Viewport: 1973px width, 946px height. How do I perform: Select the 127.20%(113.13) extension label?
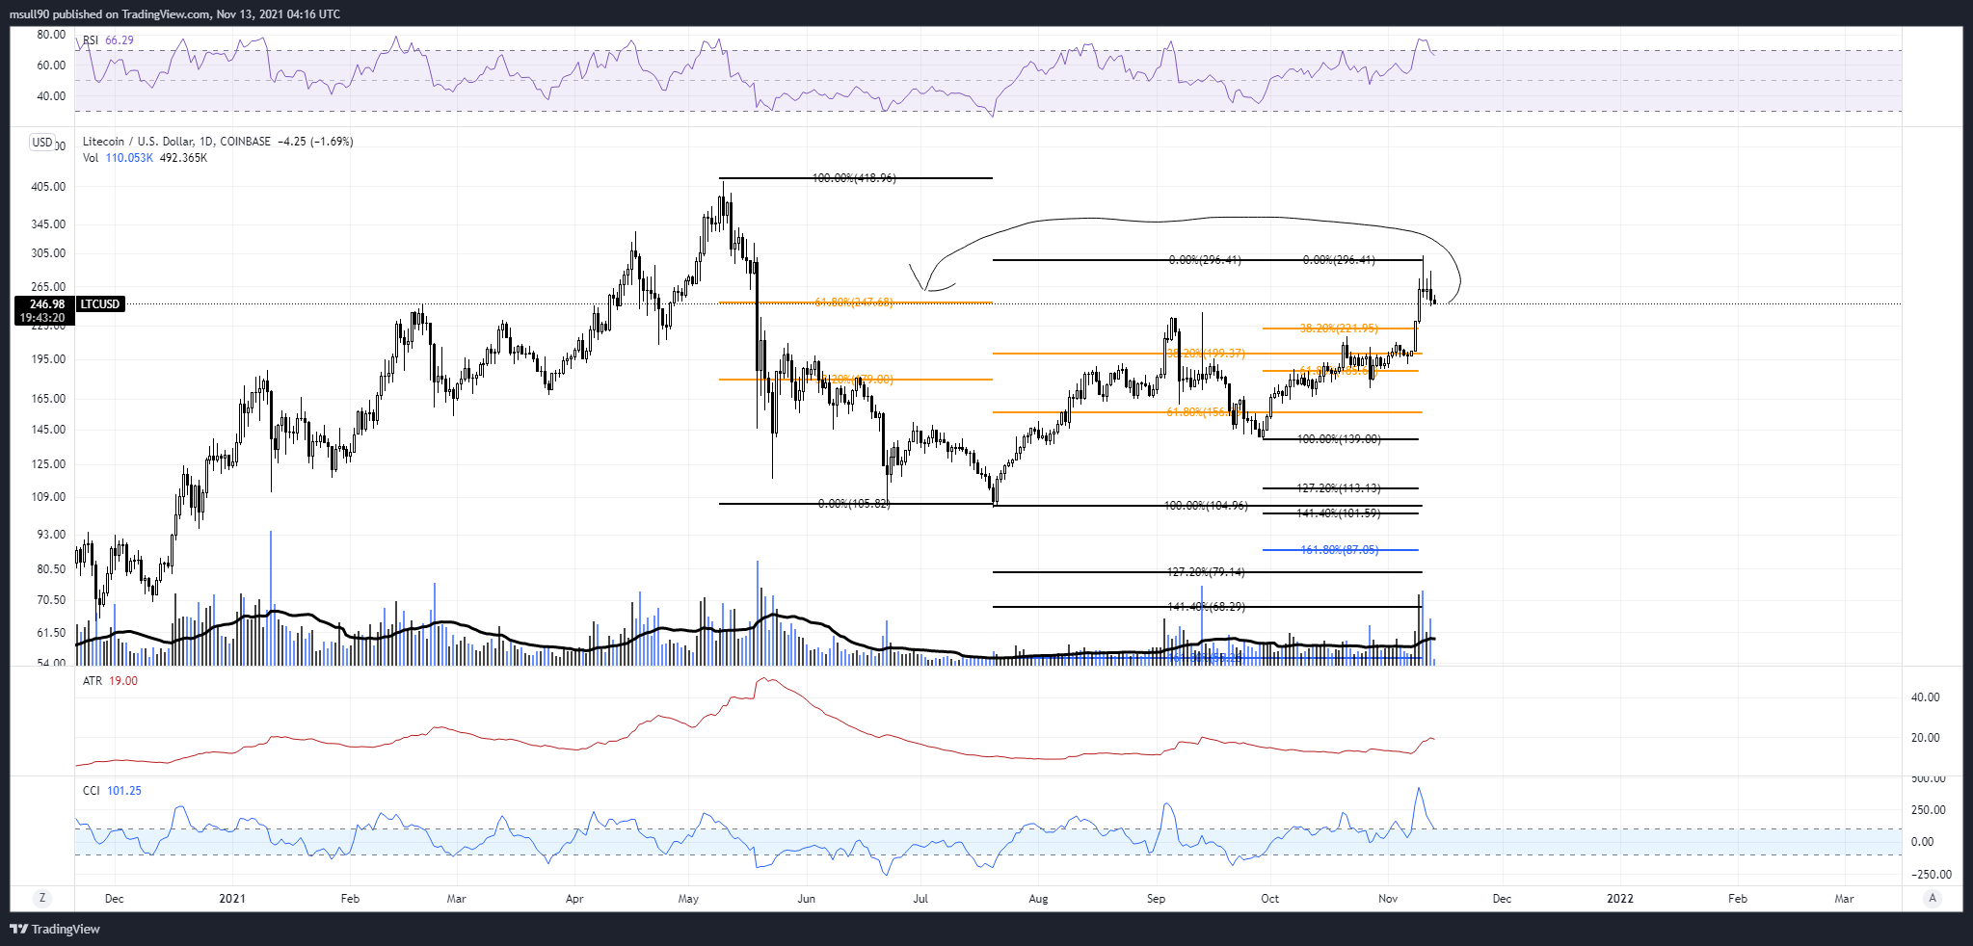[1339, 488]
